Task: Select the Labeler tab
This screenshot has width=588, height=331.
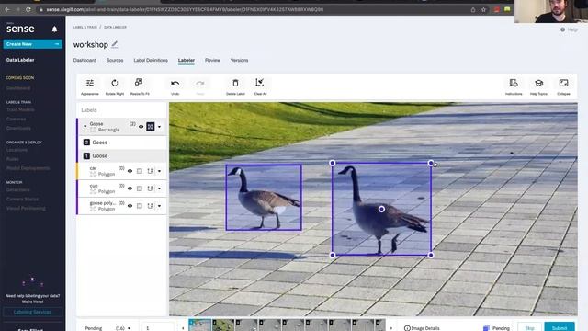Action: (x=186, y=60)
